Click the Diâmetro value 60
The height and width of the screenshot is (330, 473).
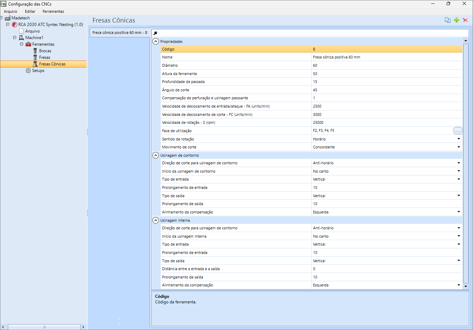point(387,65)
